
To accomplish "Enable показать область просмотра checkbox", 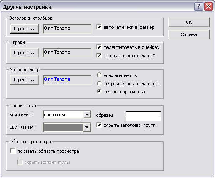I will (x=13, y=151).
